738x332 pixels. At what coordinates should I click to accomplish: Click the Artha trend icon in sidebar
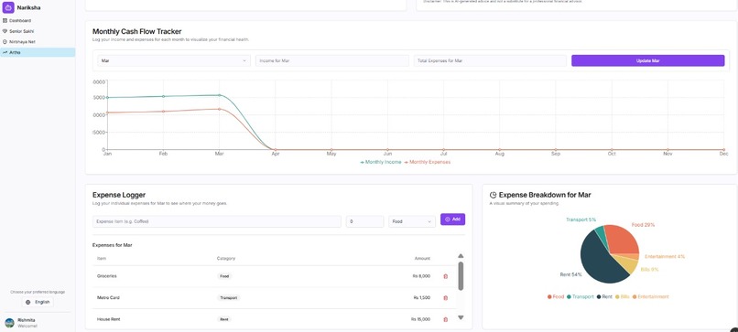pyautogui.click(x=5, y=52)
